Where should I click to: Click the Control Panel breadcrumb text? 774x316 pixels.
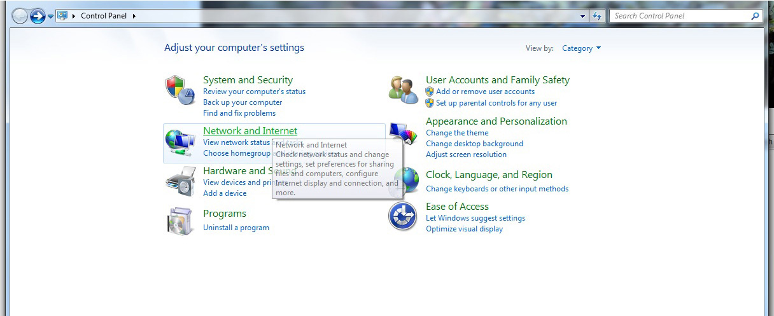pyautogui.click(x=104, y=16)
